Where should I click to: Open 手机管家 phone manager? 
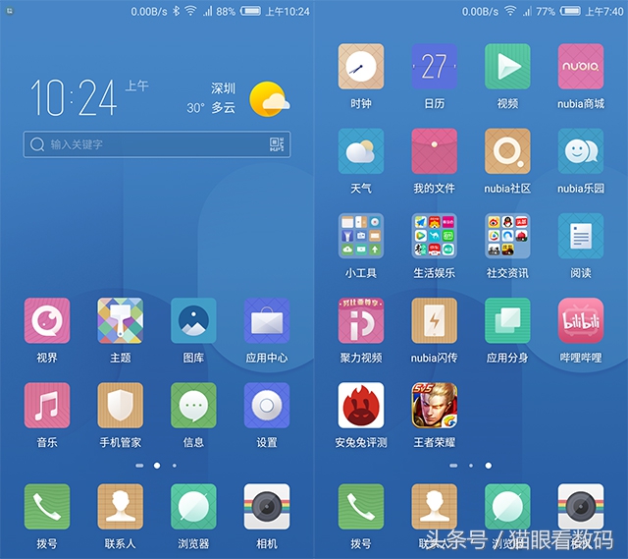[x=120, y=406]
